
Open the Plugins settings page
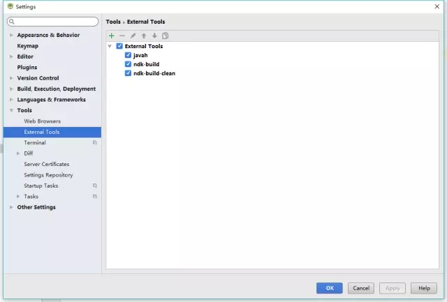(27, 68)
